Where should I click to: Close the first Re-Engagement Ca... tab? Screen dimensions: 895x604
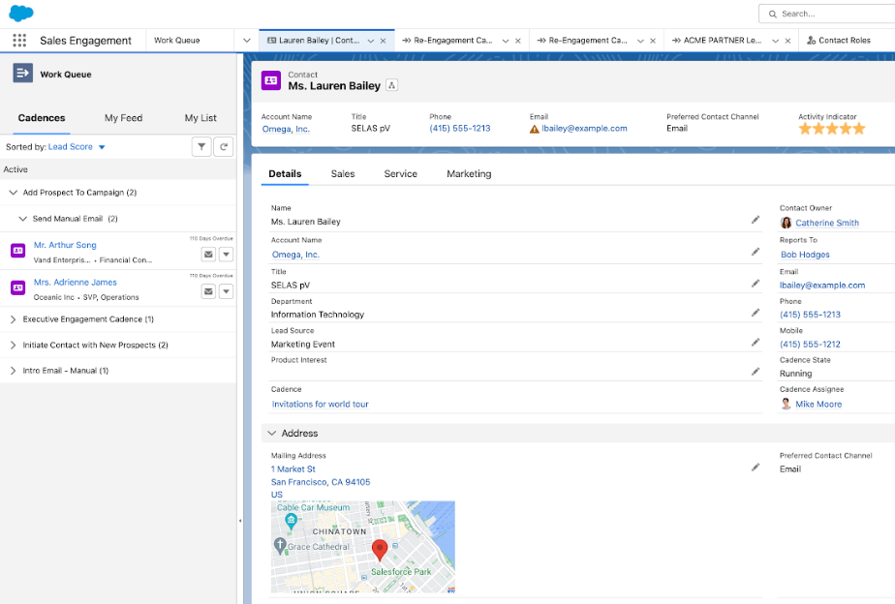tap(517, 41)
